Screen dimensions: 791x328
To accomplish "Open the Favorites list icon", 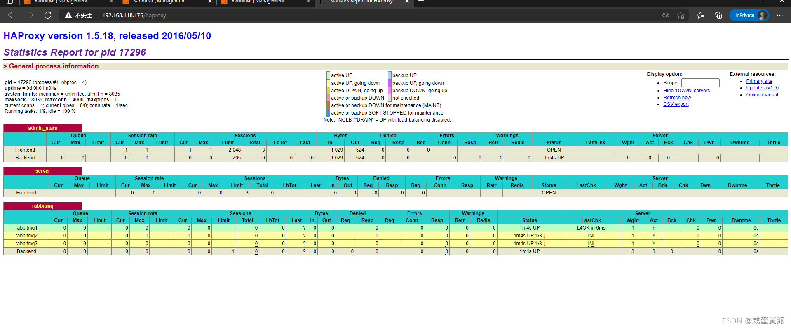I will [700, 15].
